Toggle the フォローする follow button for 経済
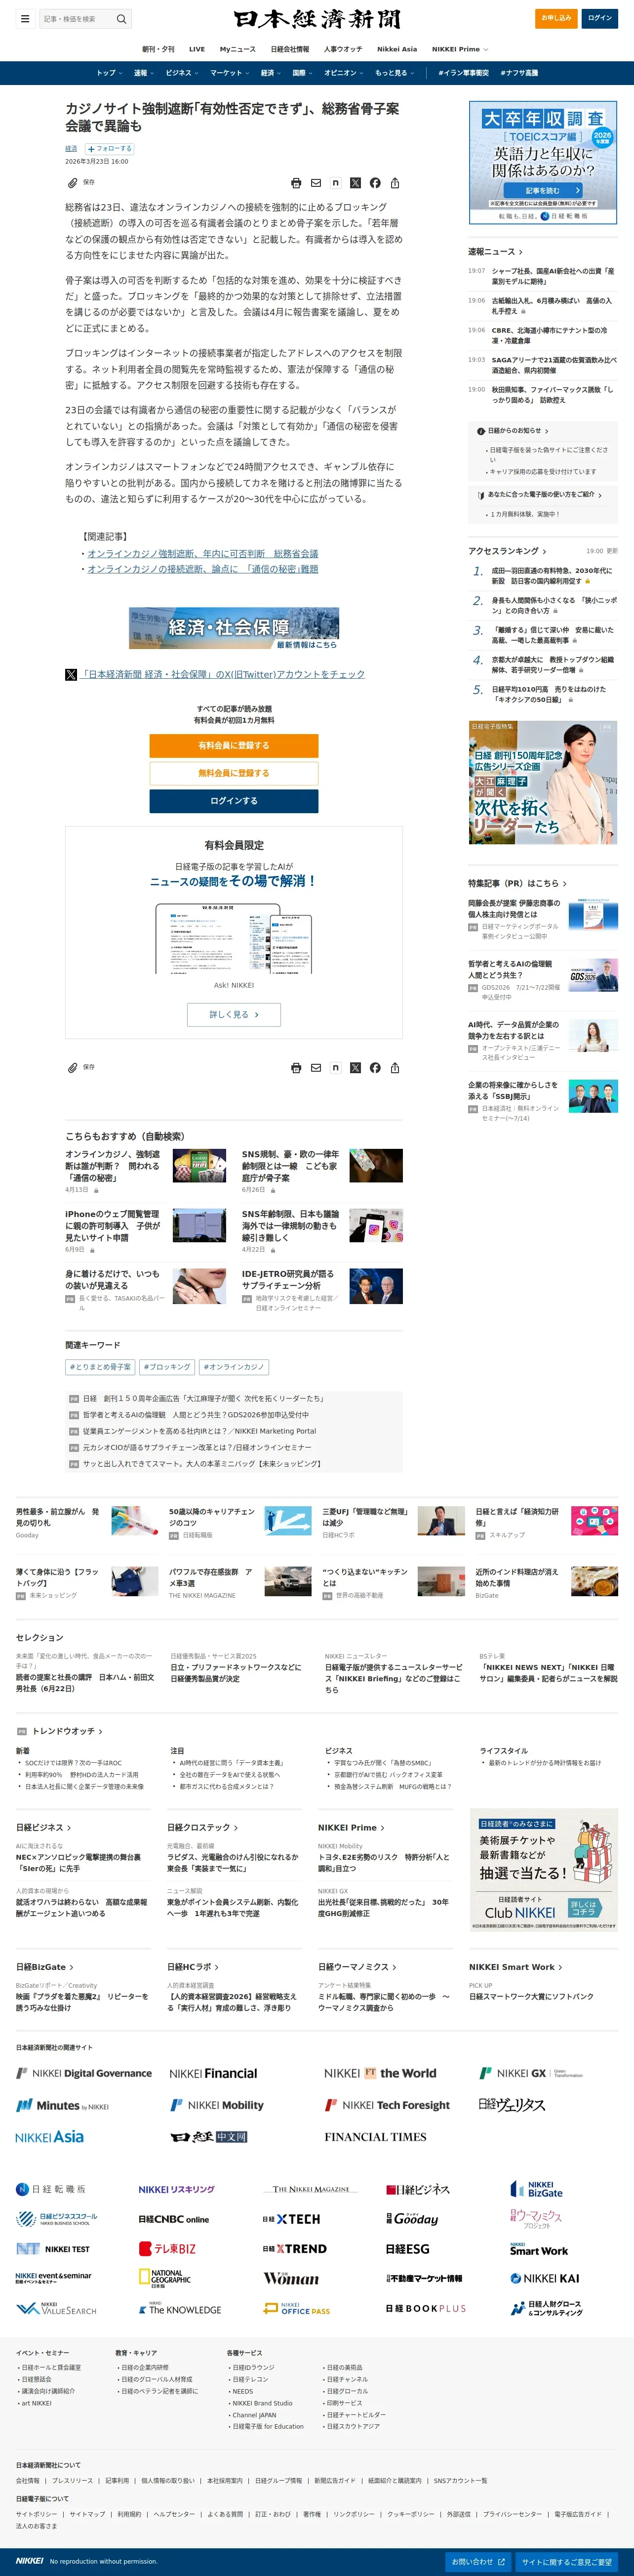 tap(109, 149)
